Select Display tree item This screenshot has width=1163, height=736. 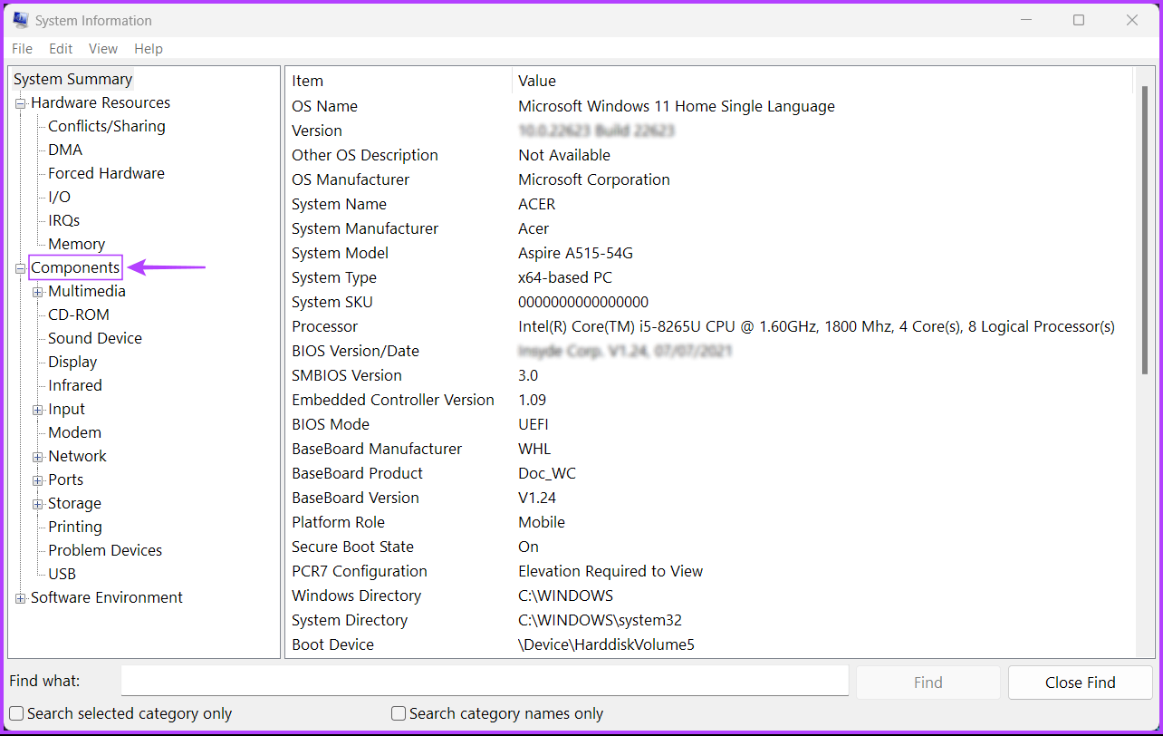72,362
